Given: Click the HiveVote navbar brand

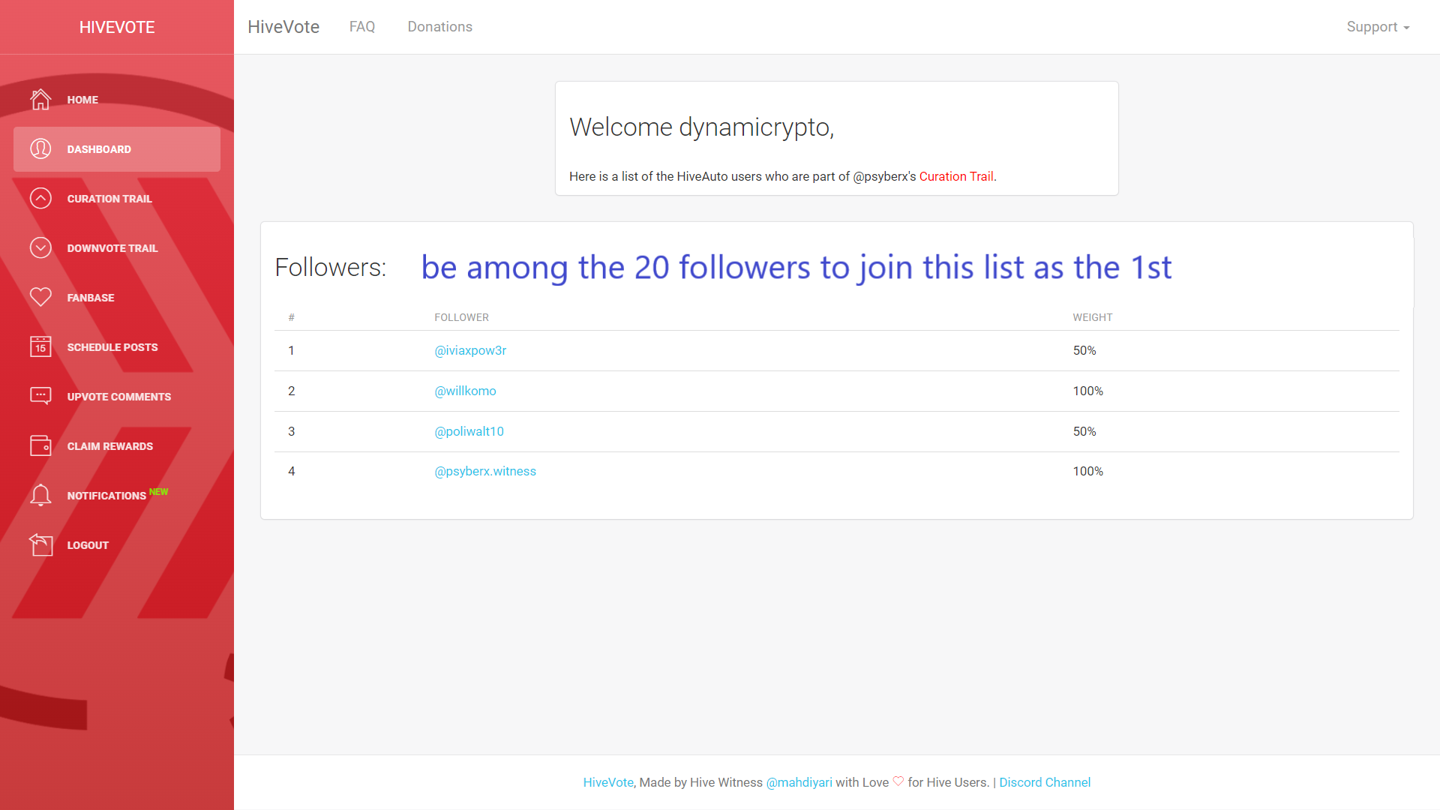Looking at the screenshot, I should click(x=283, y=27).
